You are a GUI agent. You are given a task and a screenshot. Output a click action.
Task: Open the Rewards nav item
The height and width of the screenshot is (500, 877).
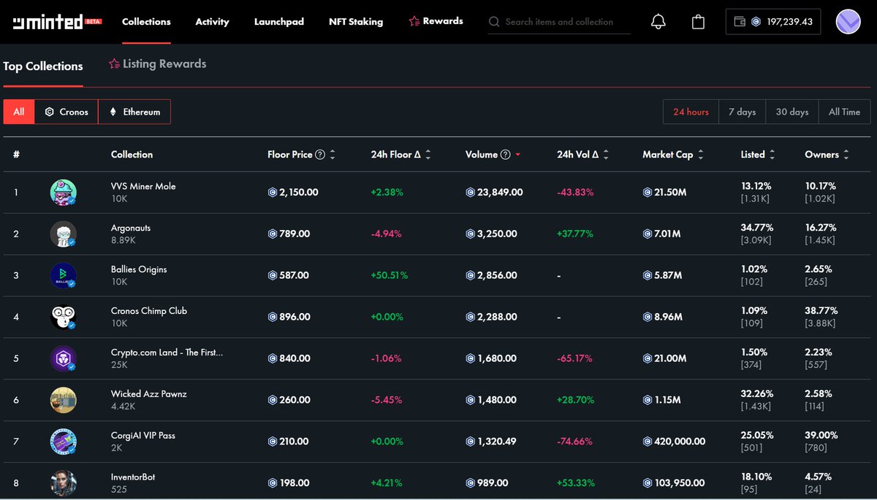[436, 21]
